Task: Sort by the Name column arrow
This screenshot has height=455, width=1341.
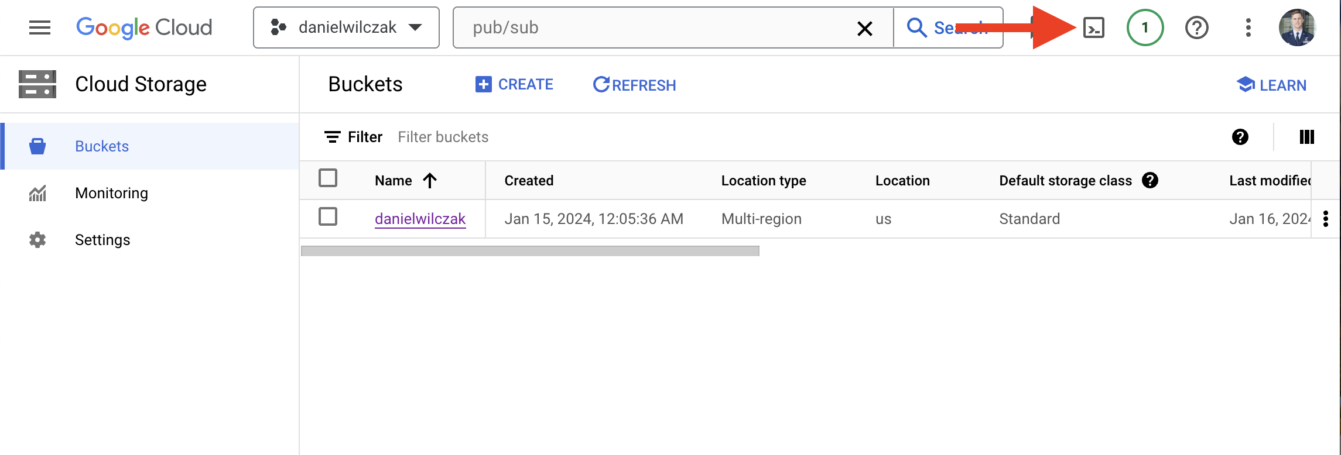Action: [x=430, y=181]
